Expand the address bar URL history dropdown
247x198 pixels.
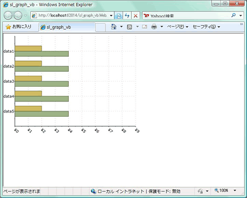(111, 16)
